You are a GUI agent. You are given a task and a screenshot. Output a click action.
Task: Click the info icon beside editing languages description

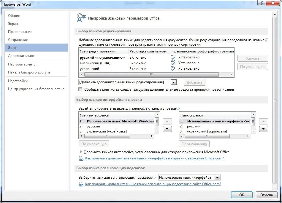[267, 40]
